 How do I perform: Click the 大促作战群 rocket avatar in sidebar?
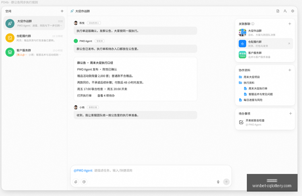(x=10, y=23)
